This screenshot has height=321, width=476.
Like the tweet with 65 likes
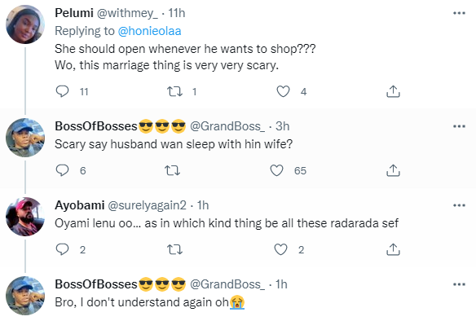coord(276,170)
